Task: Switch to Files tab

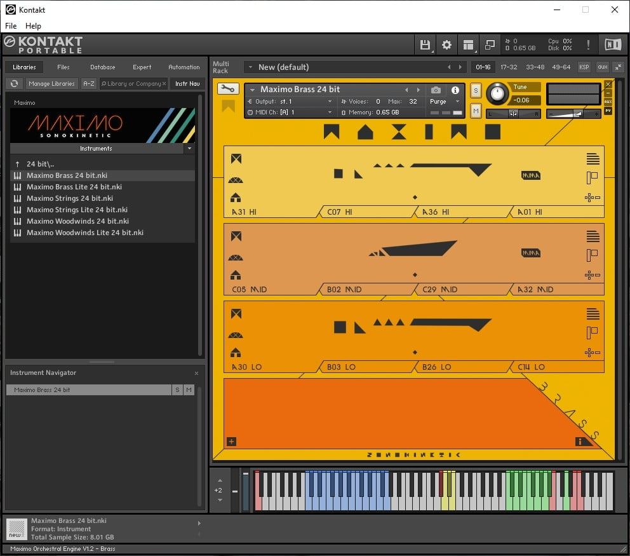Action: click(x=63, y=67)
